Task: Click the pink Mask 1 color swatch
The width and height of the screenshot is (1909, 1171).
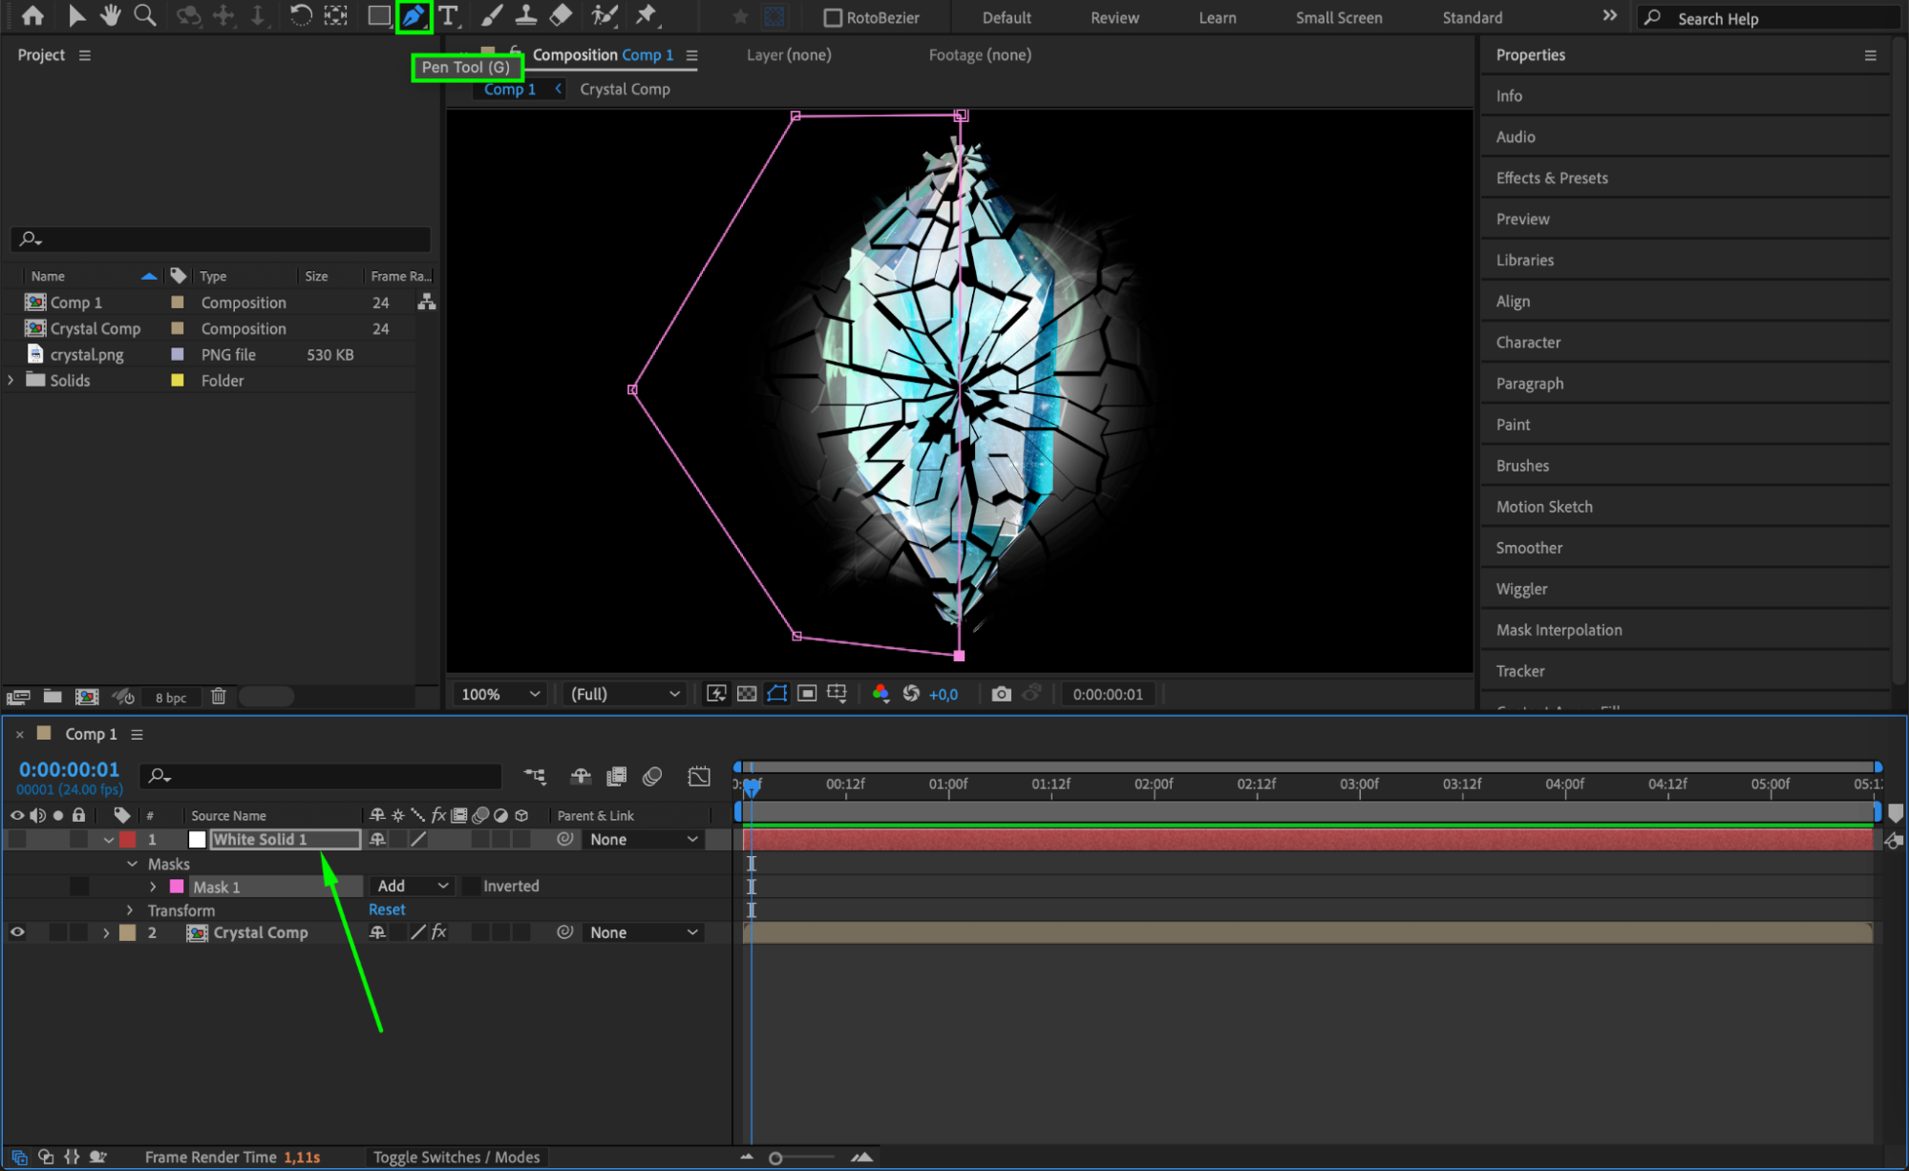Action: pos(177,887)
